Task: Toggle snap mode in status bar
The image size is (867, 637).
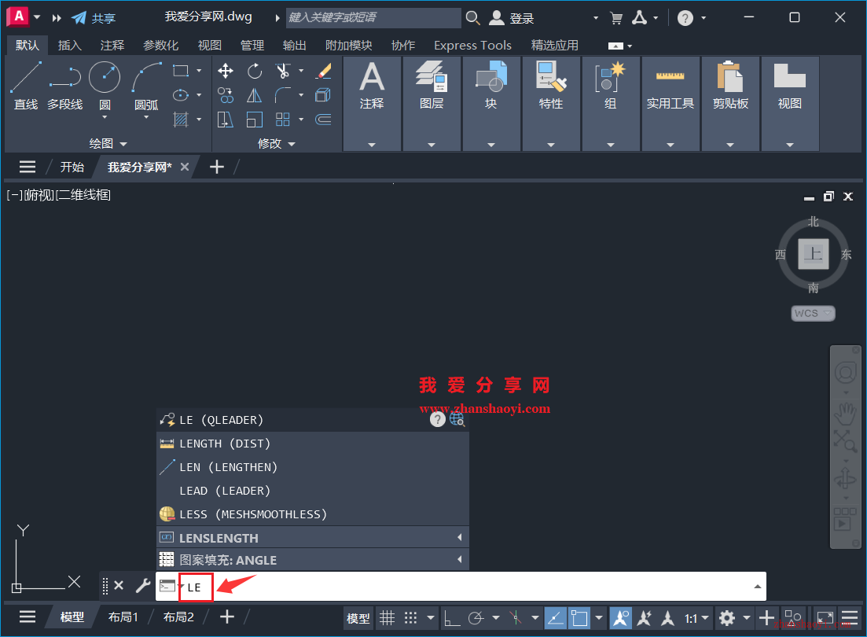Action: pyautogui.click(x=410, y=617)
